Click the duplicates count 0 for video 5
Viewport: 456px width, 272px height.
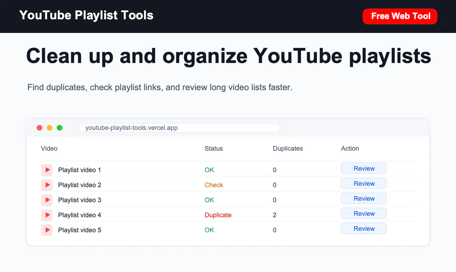275,230
